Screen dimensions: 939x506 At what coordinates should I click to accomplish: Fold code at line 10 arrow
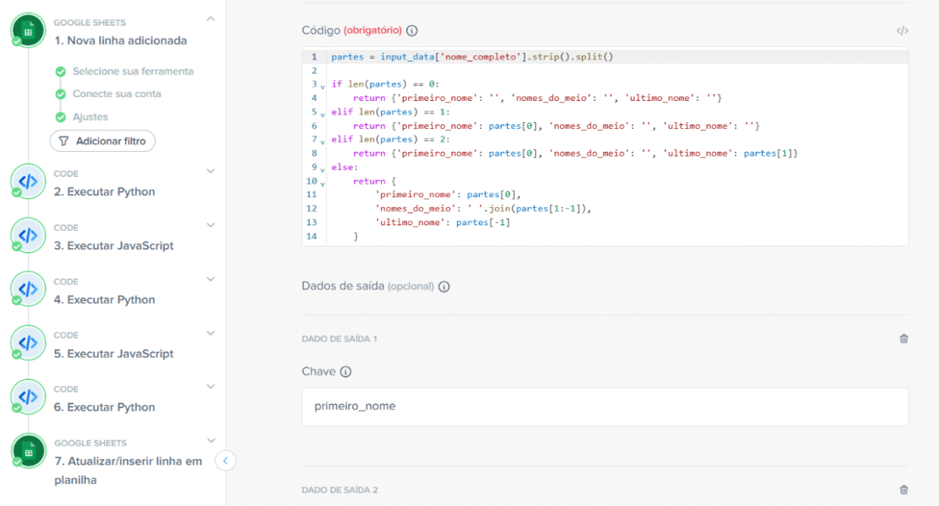pos(322,182)
